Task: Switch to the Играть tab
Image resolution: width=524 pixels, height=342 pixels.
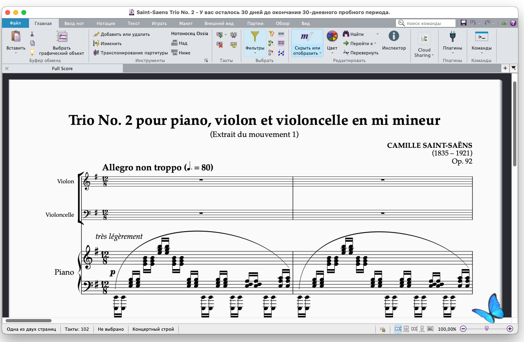Action: coord(159,23)
